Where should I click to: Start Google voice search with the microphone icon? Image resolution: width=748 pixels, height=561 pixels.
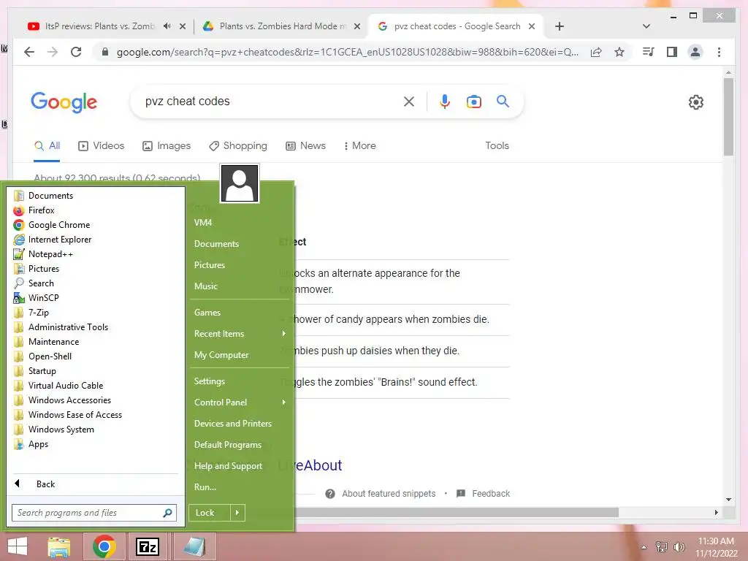point(445,102)
